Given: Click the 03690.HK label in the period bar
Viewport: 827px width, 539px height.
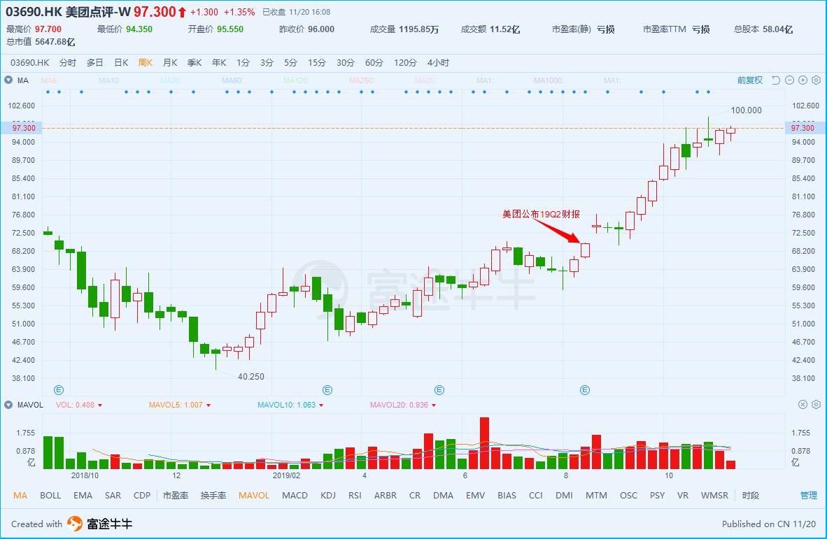Looking at the screenshot, I should tap(30, 63).
